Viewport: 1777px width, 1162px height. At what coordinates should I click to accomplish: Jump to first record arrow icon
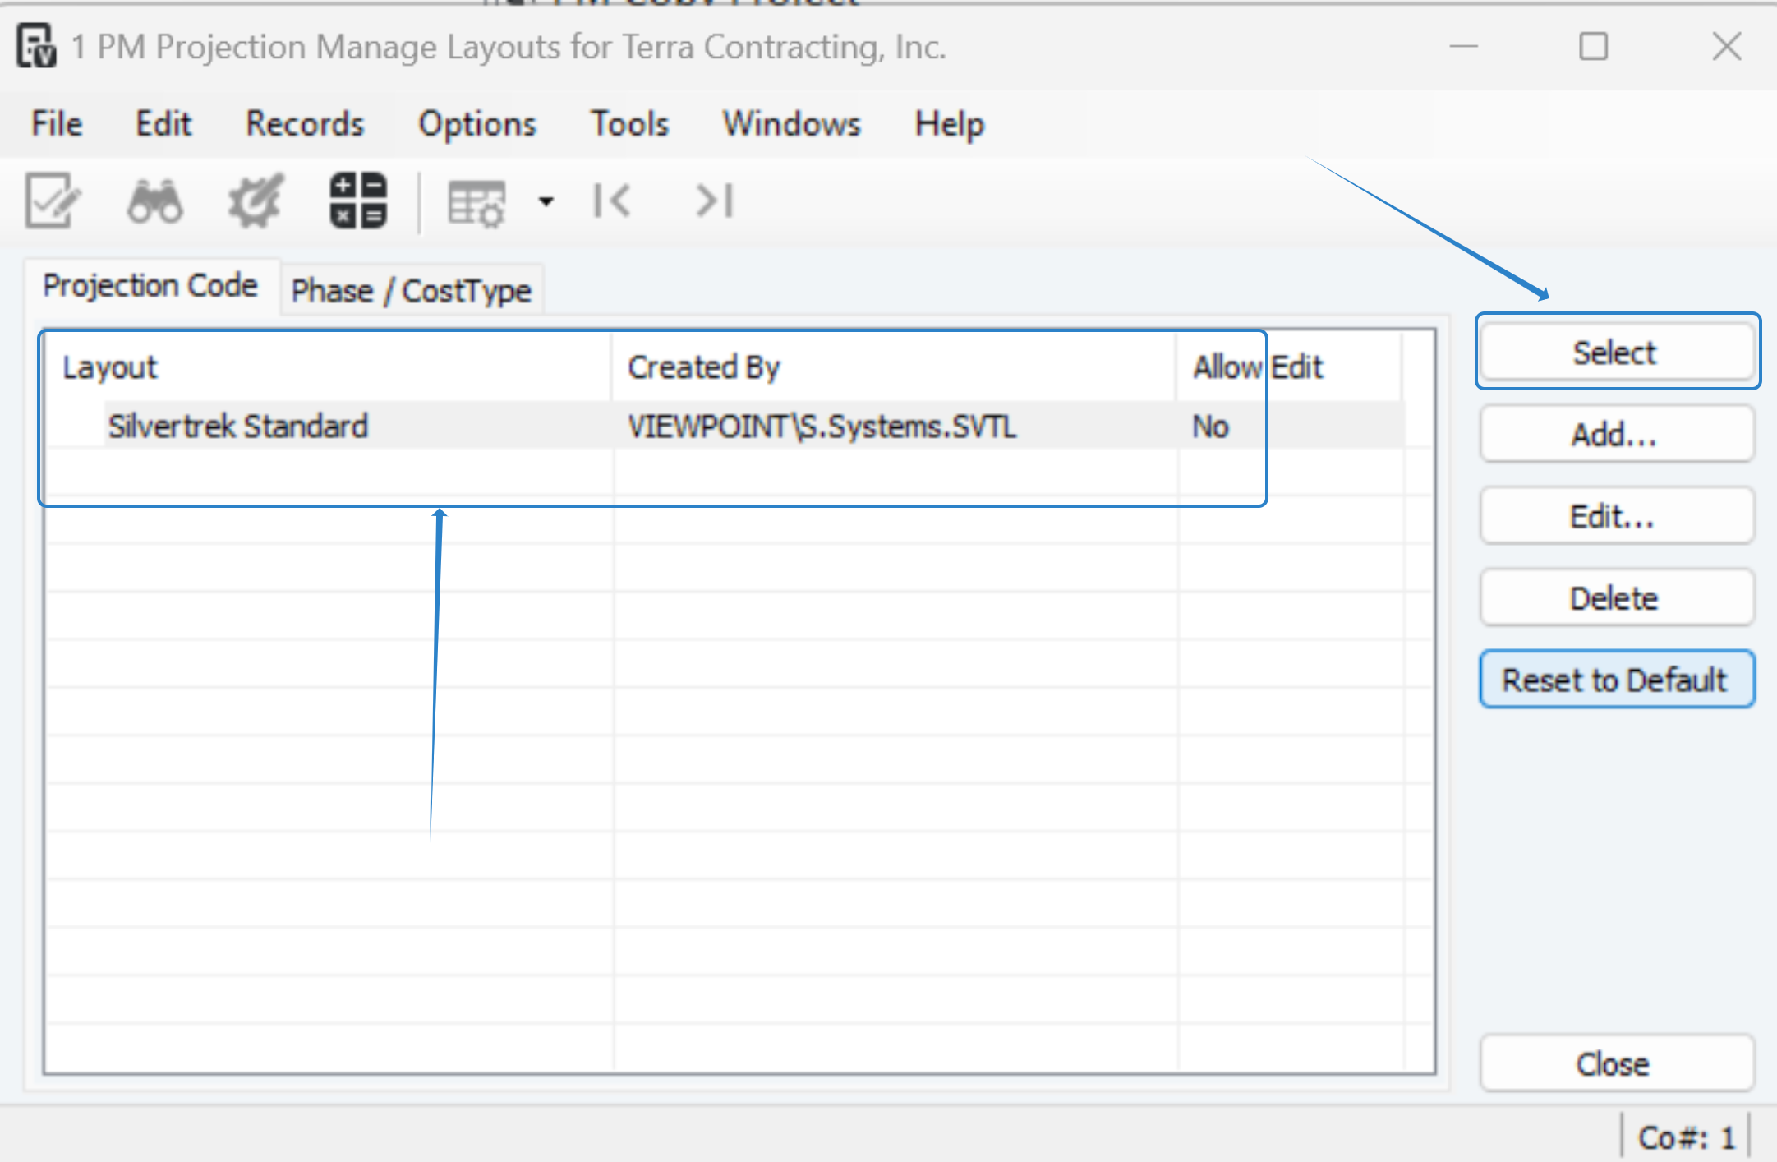click(x=612, y=201)
